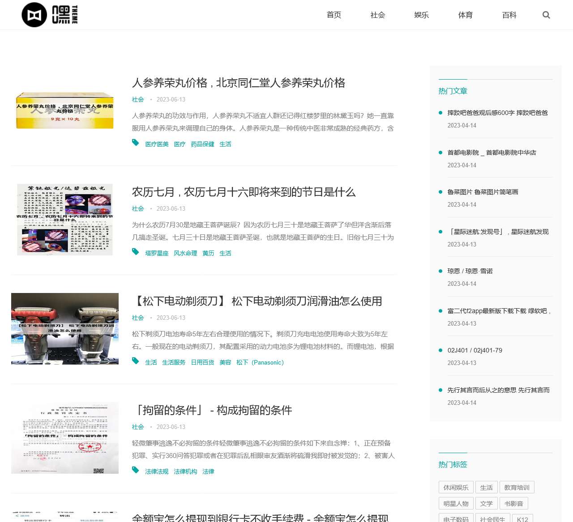
Task: Click tag icon under the ginseng pill article
Action: 136,143
